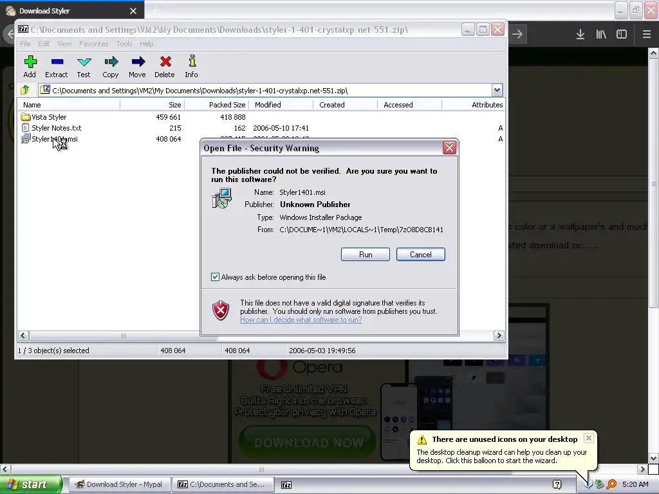Sort by Modified column header

tap(281, 105)
